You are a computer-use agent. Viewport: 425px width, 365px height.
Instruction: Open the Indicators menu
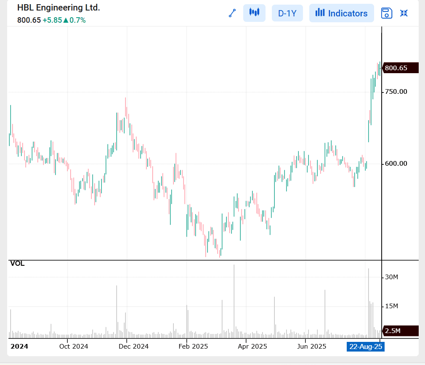(342, 13)
